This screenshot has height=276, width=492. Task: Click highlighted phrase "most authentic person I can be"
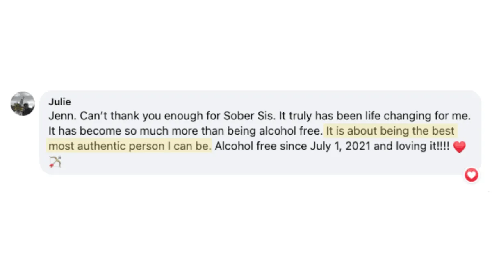click(x=129, y=146)
